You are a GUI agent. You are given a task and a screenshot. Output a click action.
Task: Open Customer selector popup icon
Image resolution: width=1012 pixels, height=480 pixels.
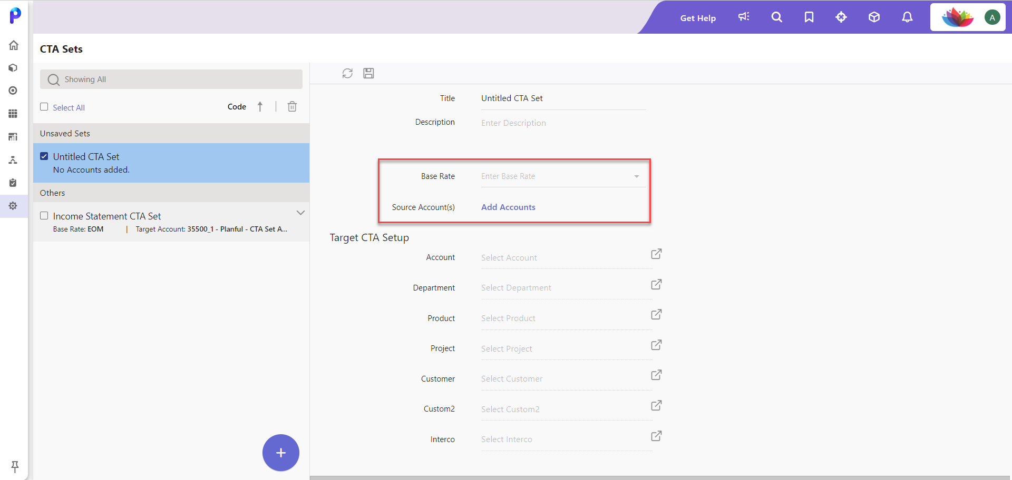656,375
